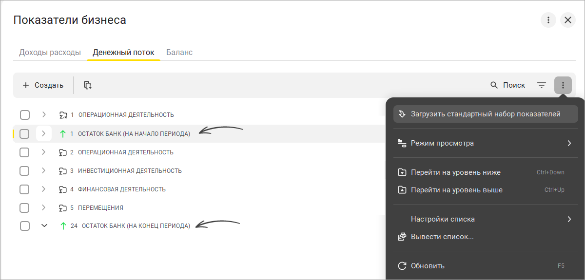
Task: Click the sum folder icon of ПЕРЕМЕЩЕНИЯ
Action: pyautogui.click(x=62, y=208)
